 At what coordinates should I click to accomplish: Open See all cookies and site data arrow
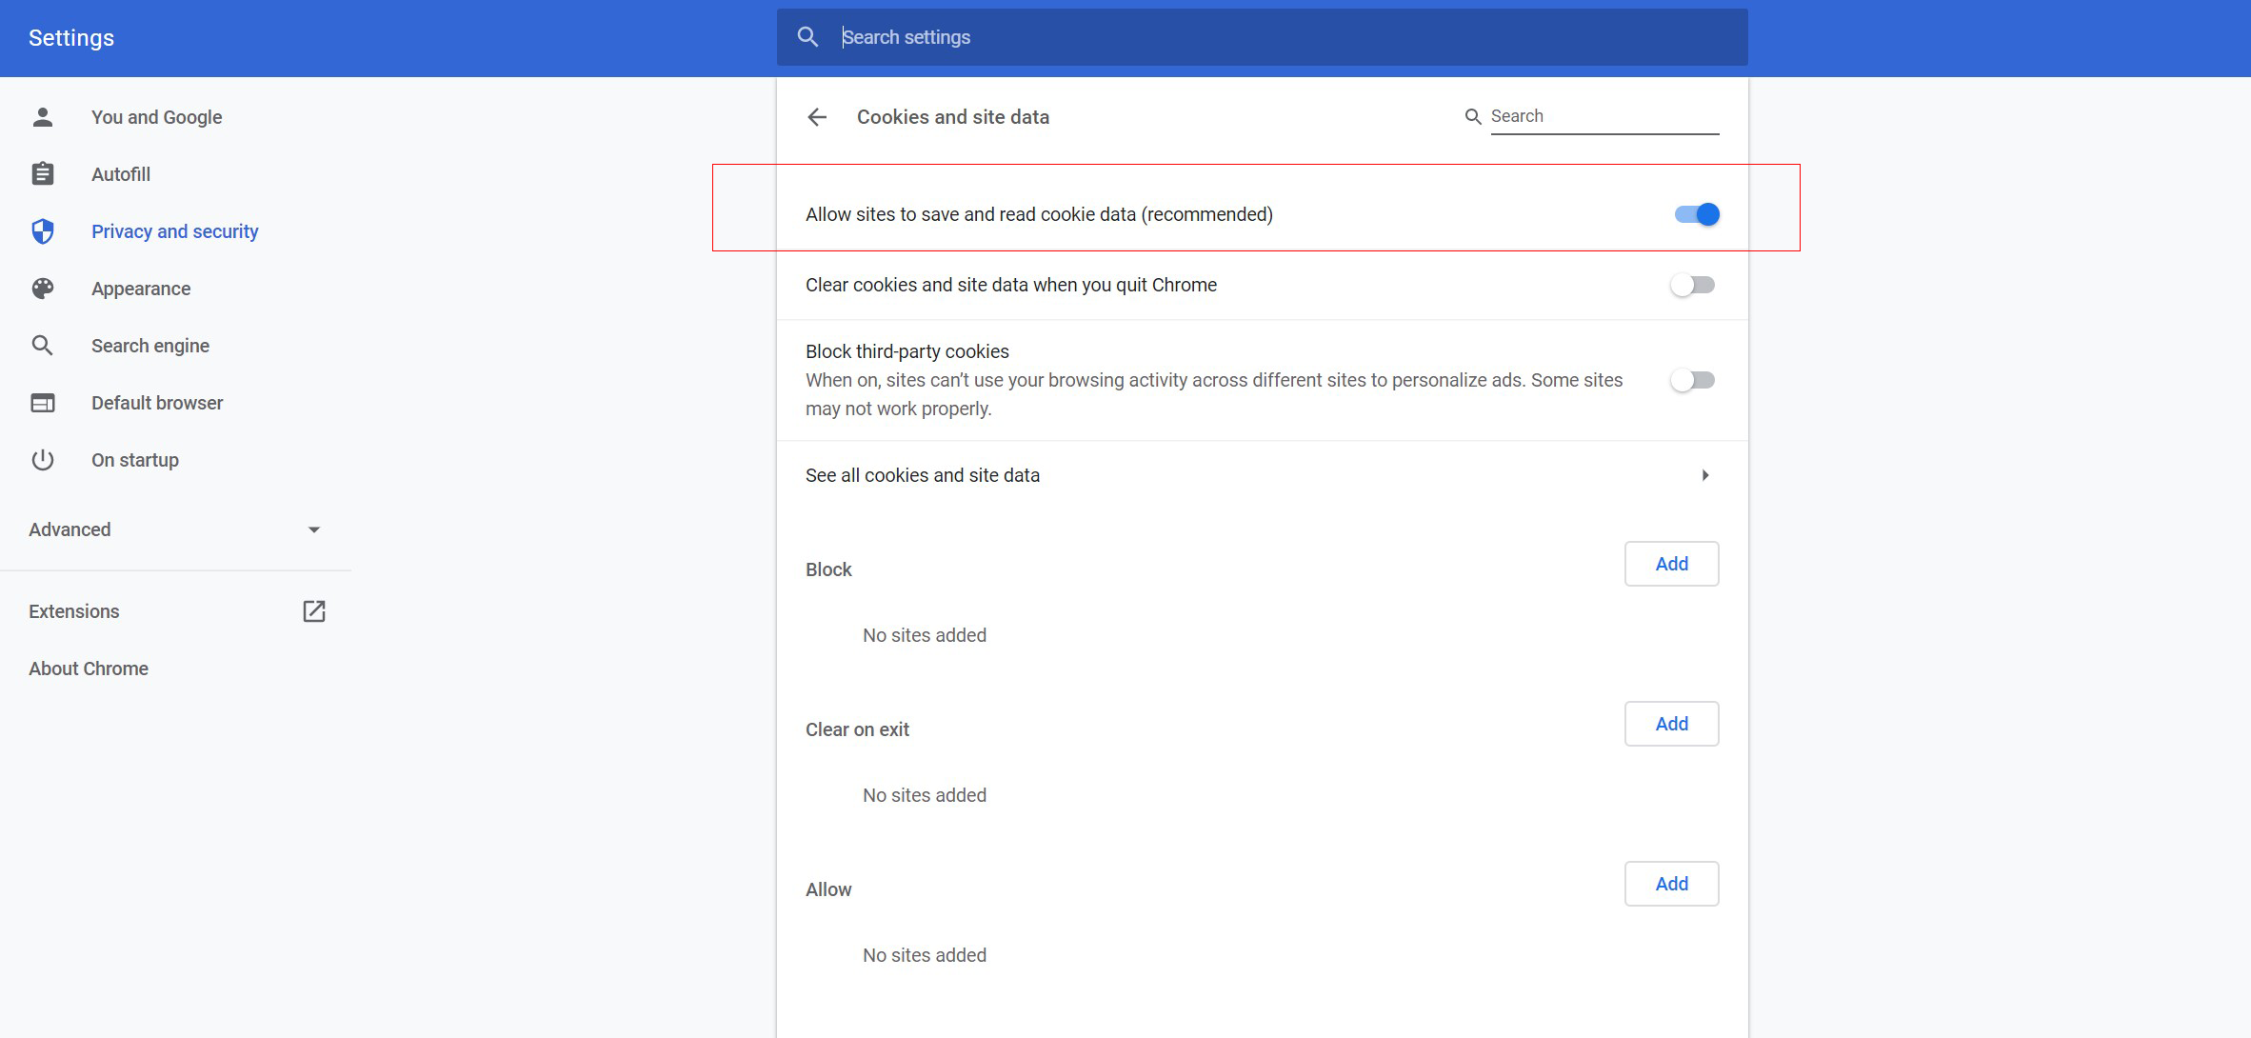coord(1705,475)
